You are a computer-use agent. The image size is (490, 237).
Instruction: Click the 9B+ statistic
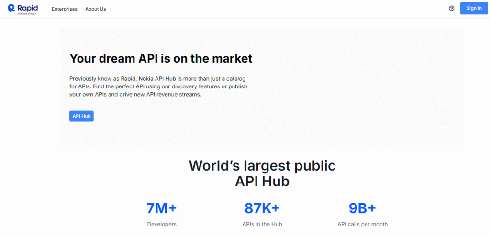362,208
